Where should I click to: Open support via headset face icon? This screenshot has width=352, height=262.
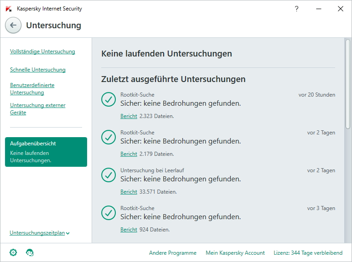pyautogui.click(x=30, y=252)
